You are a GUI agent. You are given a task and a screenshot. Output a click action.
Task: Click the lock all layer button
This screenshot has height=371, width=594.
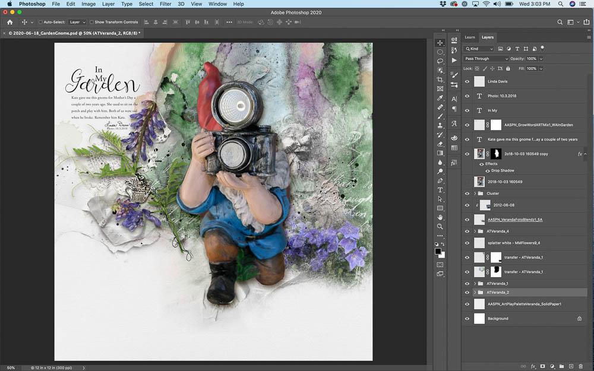click(x=508, y=68)
